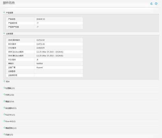This screenshot has height=138, width=162.
Task: Select the 主板厂商 label cell
Action: [20, 68]
